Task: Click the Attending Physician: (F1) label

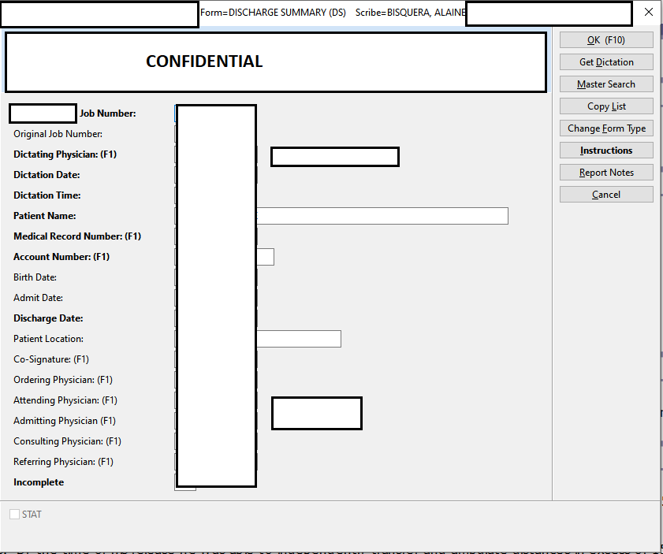Action: click(x=65, y=400)
